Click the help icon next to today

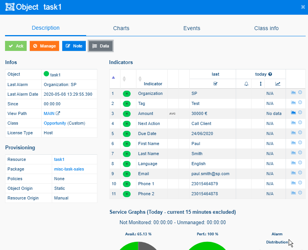(x=270, y=74)
